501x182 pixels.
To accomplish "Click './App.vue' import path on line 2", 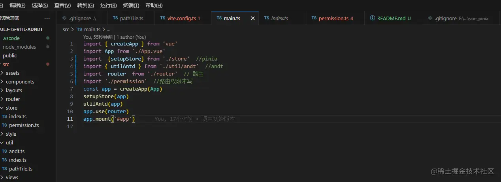I will (x=149, y=51).
